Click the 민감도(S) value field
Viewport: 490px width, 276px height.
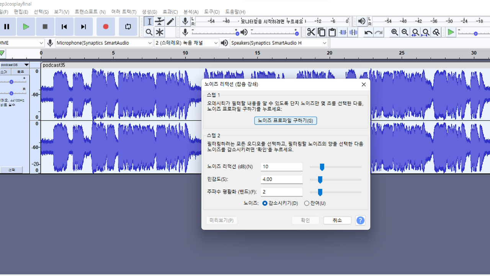pyautogui.click(x=282, y=179)
